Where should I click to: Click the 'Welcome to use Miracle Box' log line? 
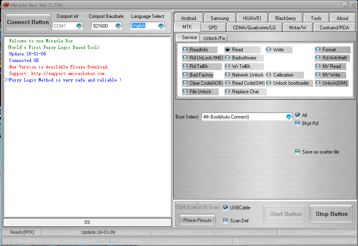41,41
